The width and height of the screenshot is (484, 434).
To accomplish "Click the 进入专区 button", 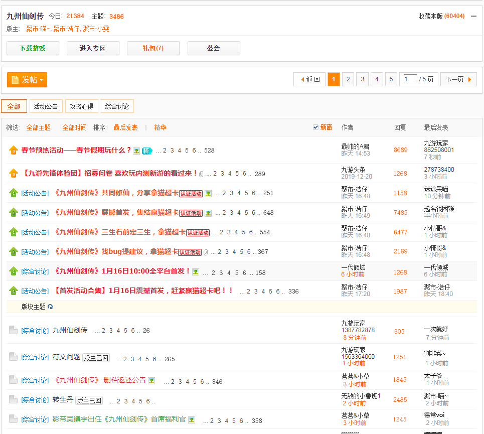I will pyautogui.click(x=93, y=48).
